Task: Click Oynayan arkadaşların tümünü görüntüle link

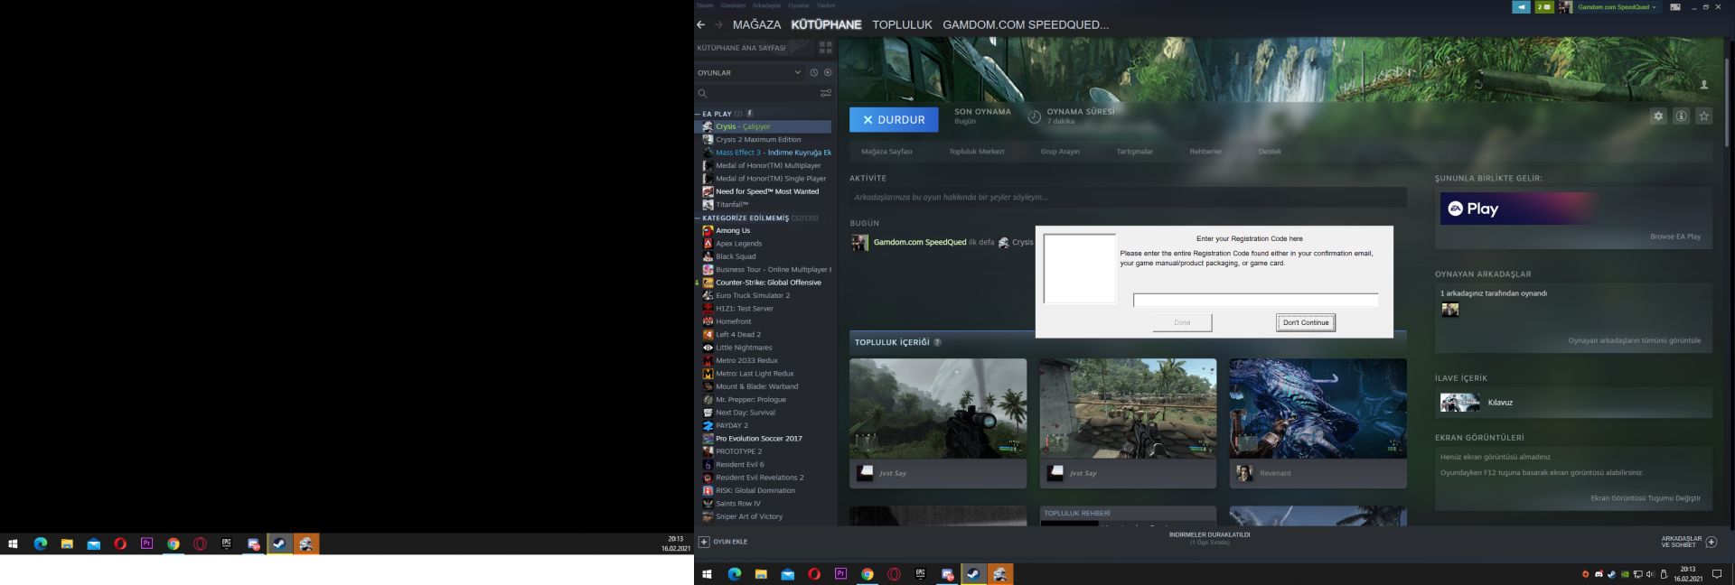Action: (1635, 340)
